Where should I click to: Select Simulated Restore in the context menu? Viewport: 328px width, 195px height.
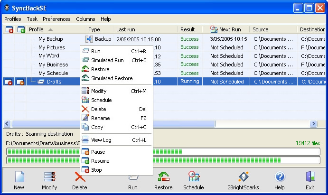pyautogui.click(x=116, y=78)
